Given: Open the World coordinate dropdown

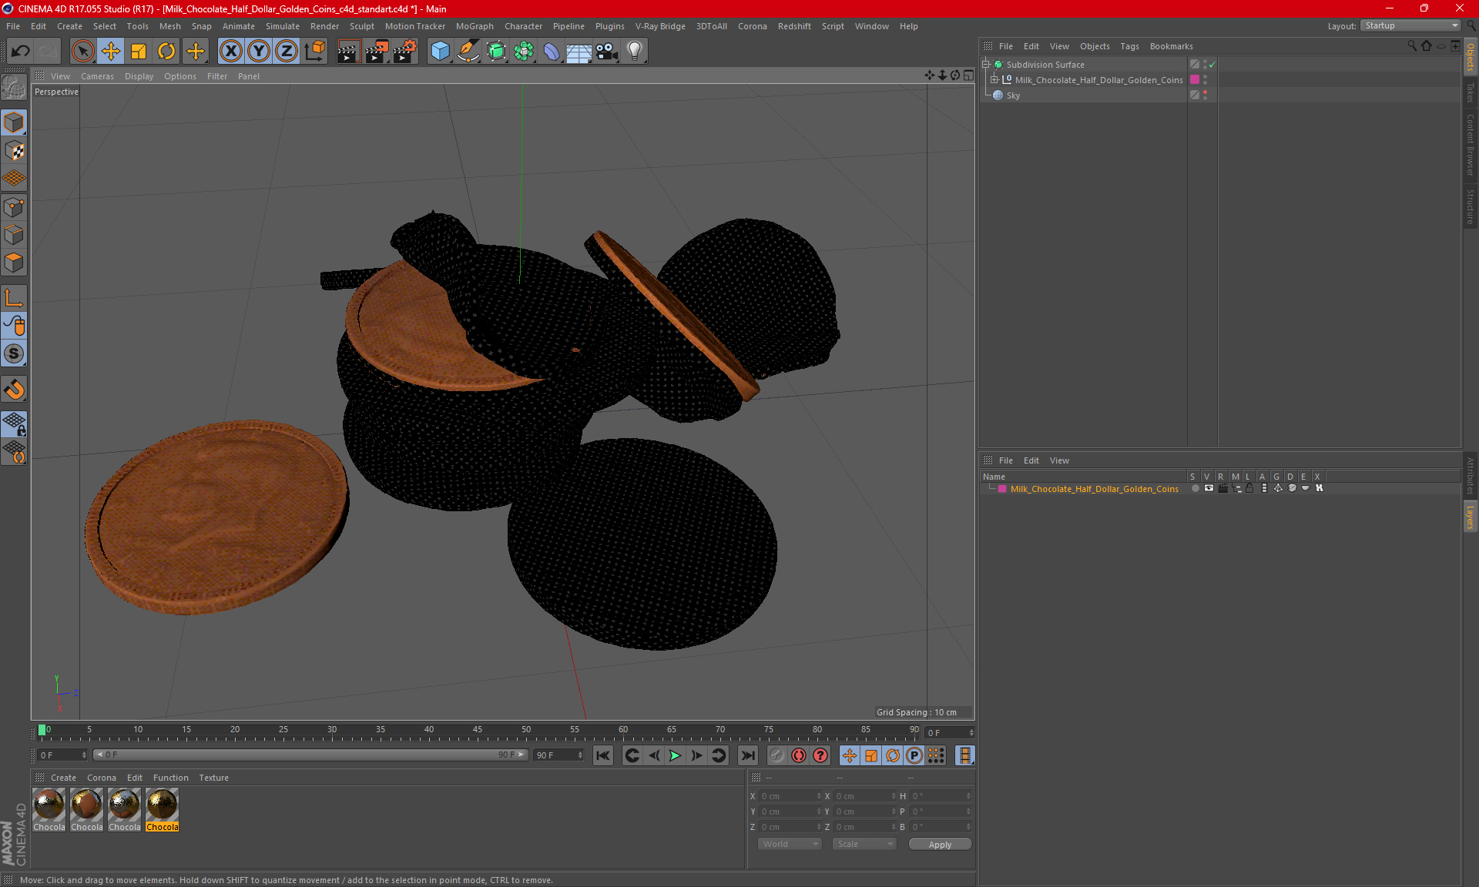Looking at the screenshot, I should [x=790, y=844].
